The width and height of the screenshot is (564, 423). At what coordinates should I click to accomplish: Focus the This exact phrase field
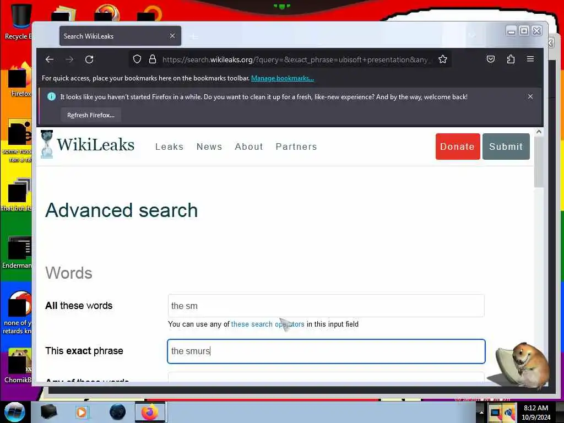pos(326,351)
